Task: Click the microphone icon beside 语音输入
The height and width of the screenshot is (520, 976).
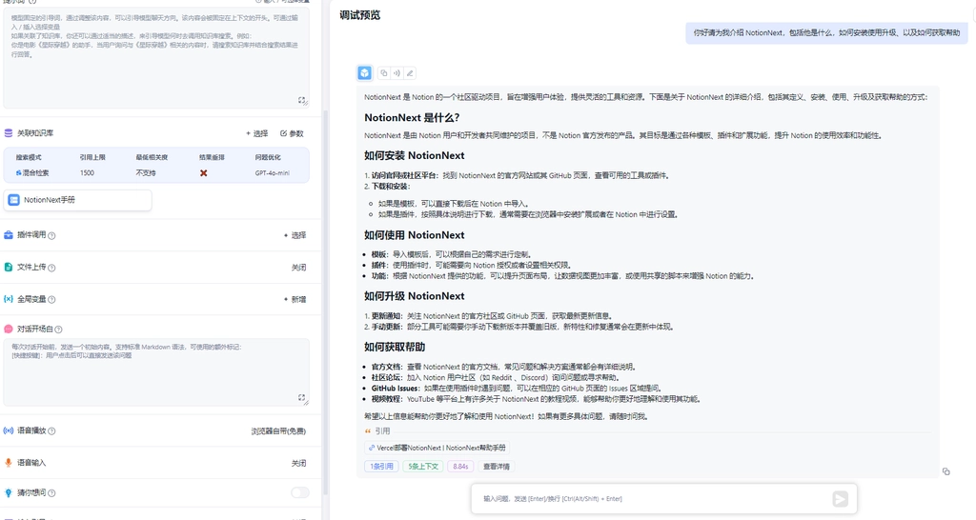Action: [x=9, y=463]
